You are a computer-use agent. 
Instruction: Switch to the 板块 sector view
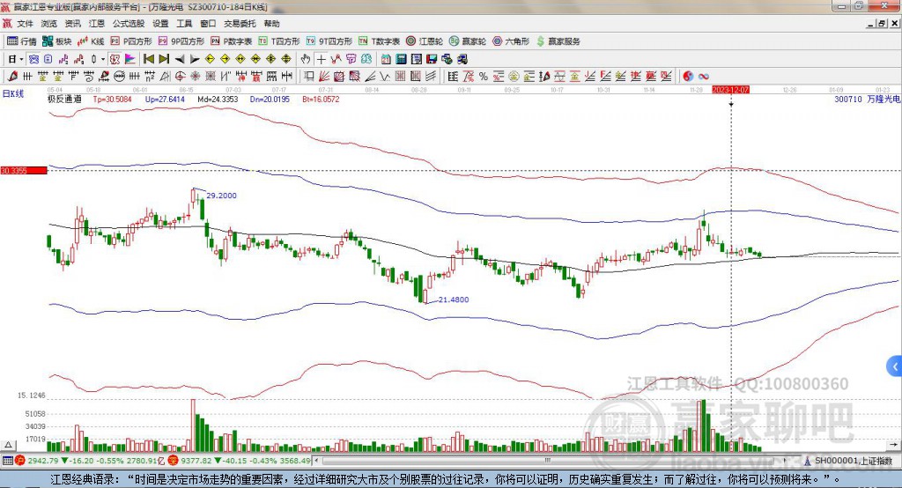[56, 41]
